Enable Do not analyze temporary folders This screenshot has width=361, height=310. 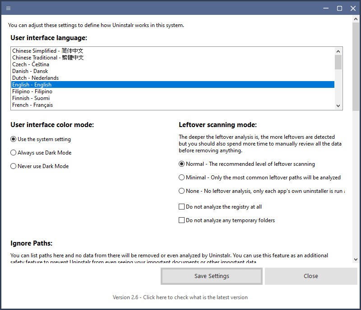[227, 220]
